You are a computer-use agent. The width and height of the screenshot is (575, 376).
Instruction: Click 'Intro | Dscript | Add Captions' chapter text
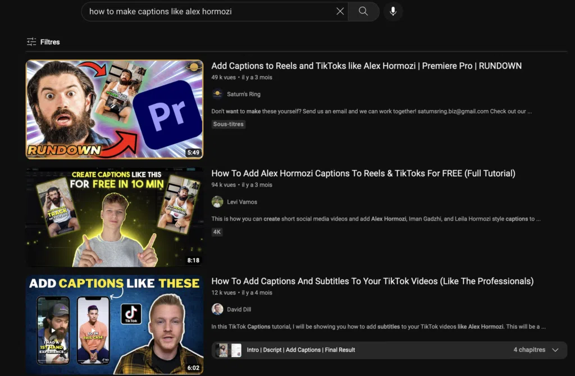[x=301, y=350]
